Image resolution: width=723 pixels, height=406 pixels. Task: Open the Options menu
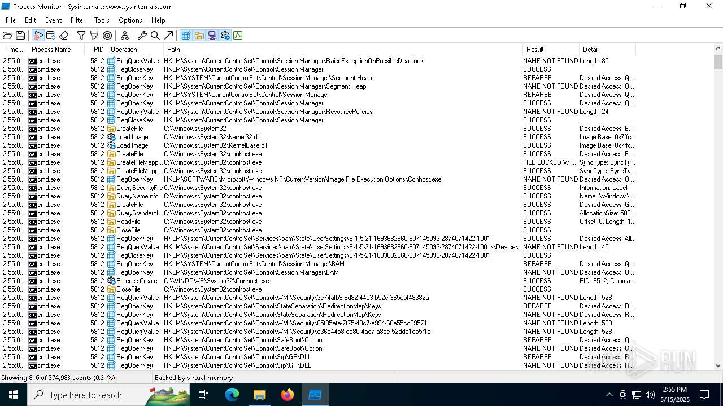click(130, 20)
